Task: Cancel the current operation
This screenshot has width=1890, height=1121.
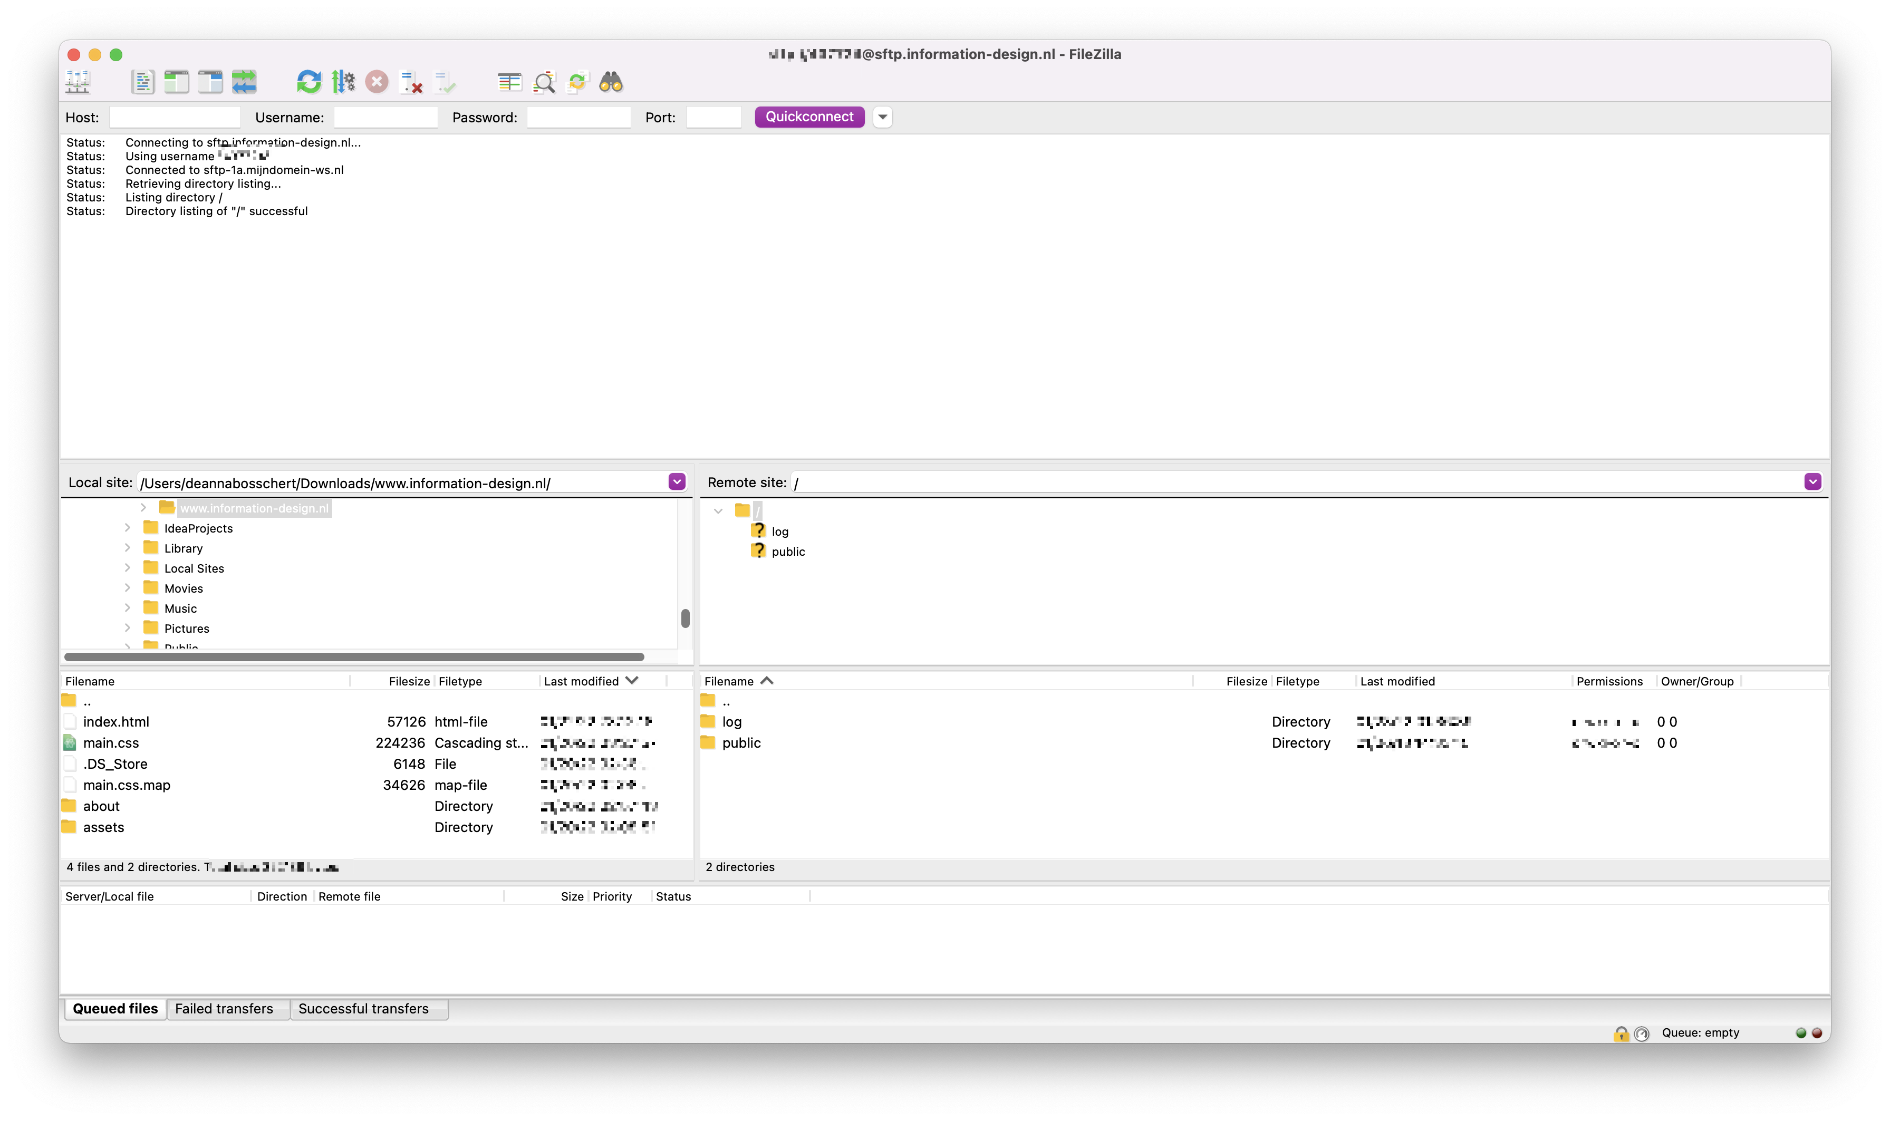Action: tap(377, 82)
